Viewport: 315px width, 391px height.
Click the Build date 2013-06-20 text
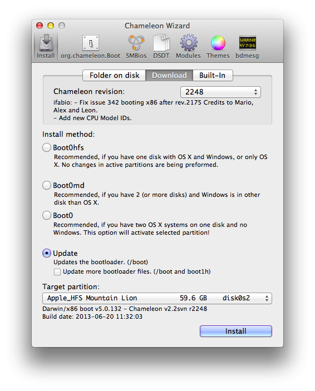point(92,316)
